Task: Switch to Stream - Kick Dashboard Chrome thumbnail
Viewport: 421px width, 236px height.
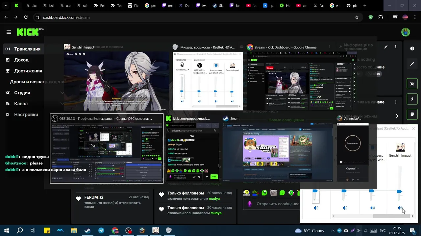Action: pyautogui.click(x=302, y=81)
